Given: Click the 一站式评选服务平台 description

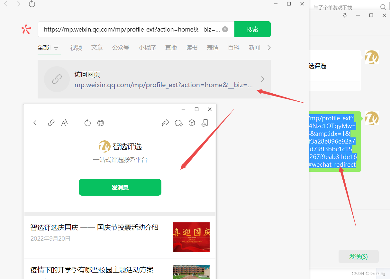Looking at the screenshot, I should click(x=120, y=160).
